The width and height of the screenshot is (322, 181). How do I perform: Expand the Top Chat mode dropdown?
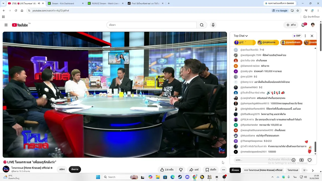click(x=241, y=36)
